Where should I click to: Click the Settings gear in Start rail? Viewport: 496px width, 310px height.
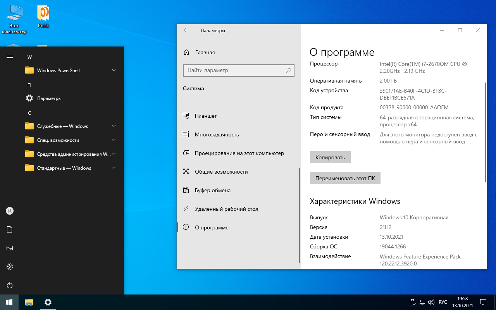tap(10, 267)
